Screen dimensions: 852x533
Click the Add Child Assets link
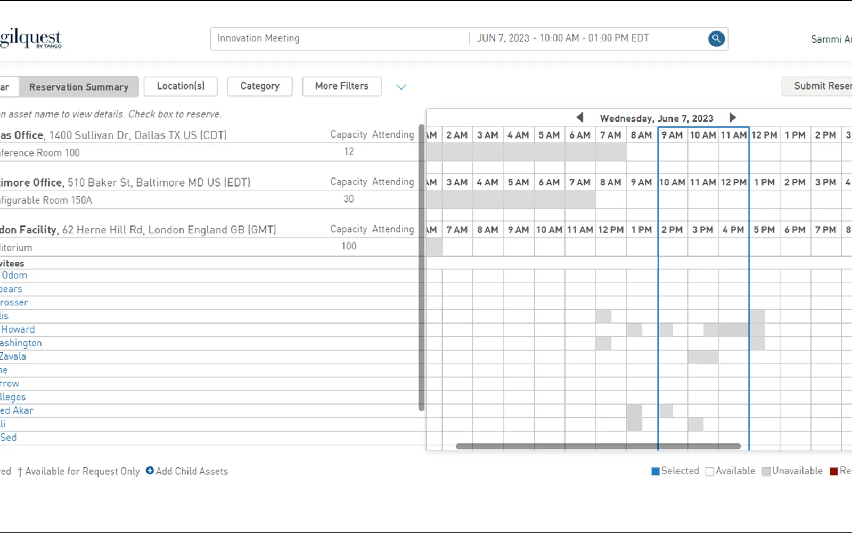tap(192, 471)
